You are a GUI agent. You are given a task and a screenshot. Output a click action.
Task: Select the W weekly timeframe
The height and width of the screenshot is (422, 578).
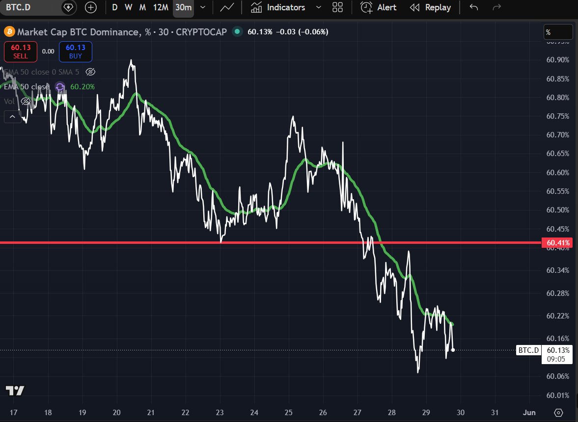(128, 7)
